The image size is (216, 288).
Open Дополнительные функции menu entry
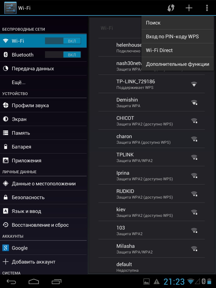[x=177, y=64]
